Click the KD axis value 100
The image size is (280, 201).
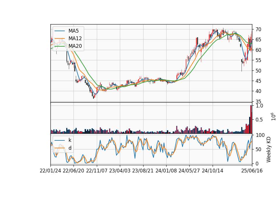click(x=260, y=135)
